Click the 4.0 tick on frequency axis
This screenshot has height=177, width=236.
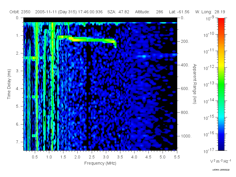pyautogui.click(x=134, y=157)
